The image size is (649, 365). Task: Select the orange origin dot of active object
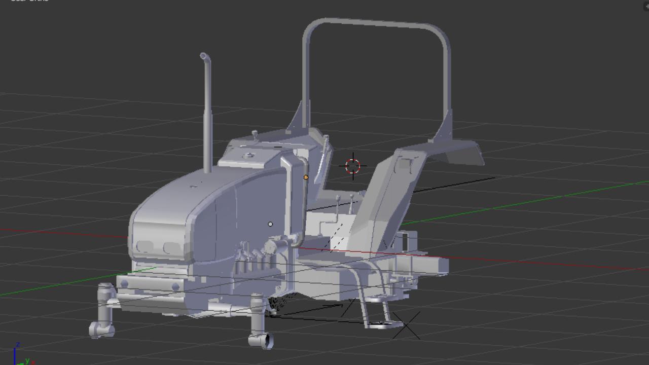pyautogui.click(x=306, y=177)
